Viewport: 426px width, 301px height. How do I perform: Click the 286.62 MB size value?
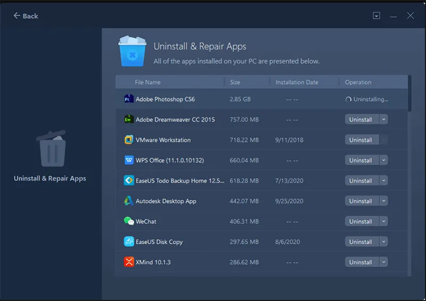pos(244,262)
